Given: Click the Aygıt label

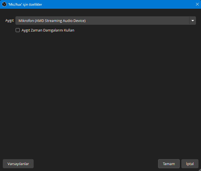Looking at the screenshot, I should 10,21.
